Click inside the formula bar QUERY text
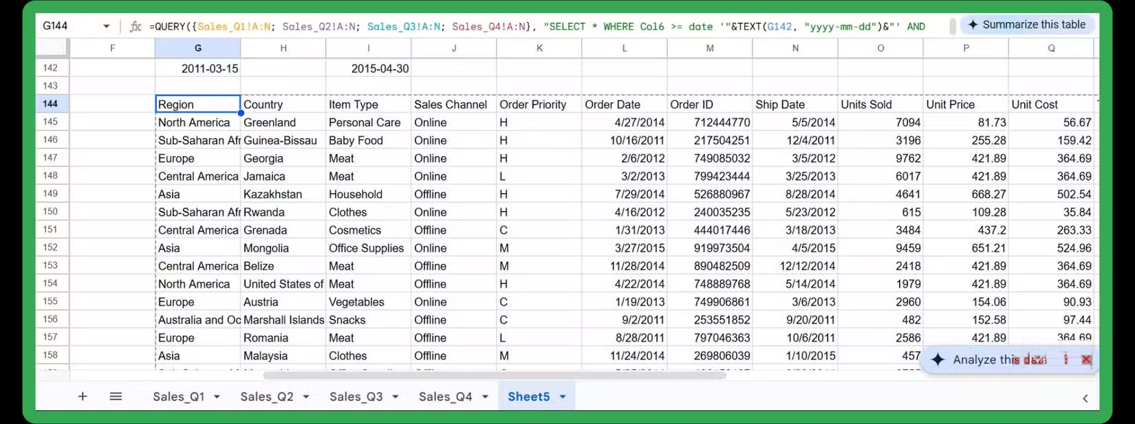 537,26
